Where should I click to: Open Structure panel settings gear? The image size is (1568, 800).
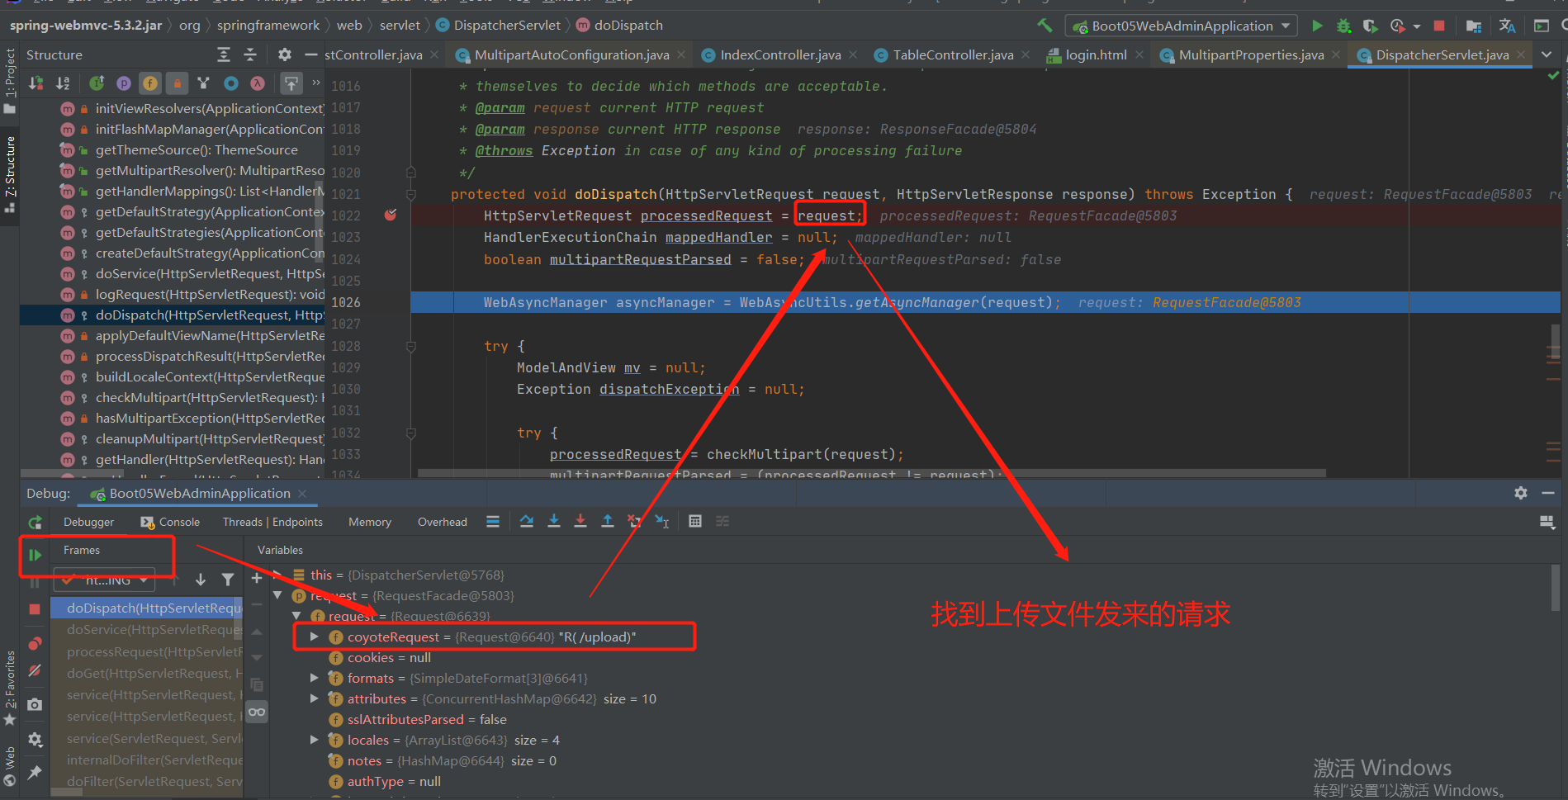(284, 54)
